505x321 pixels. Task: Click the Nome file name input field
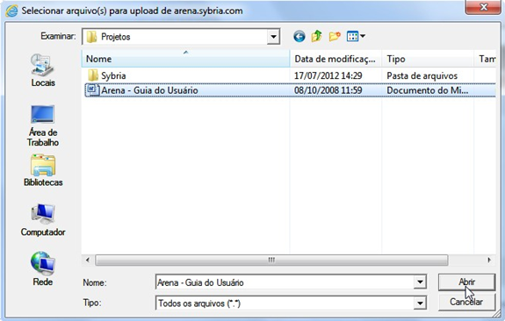coord(285,282)
